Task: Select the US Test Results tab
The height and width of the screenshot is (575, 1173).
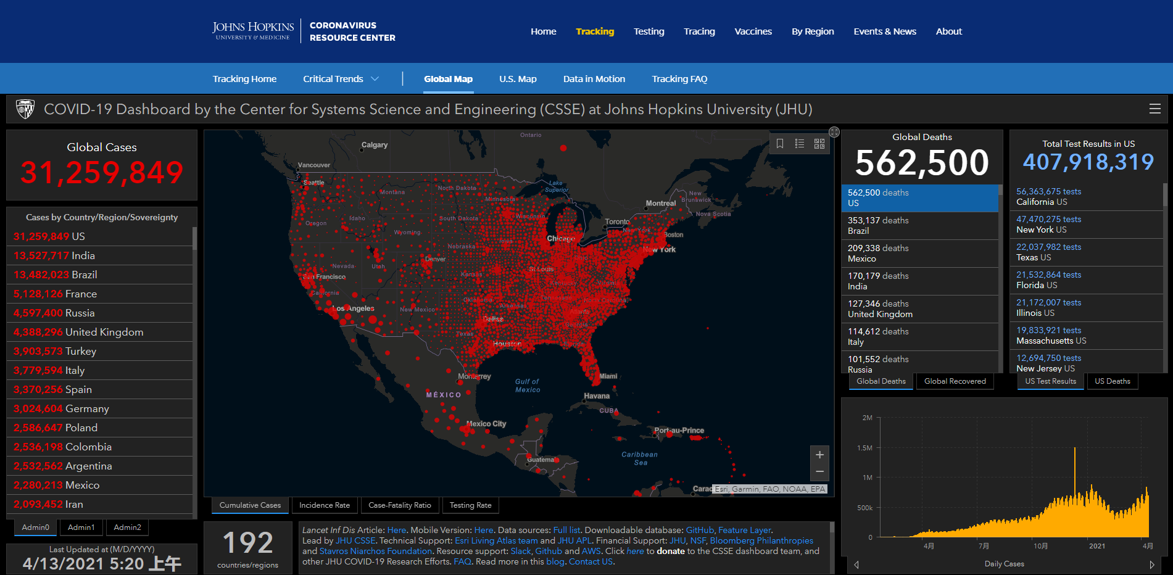Action: click(x=1051, y=381)
